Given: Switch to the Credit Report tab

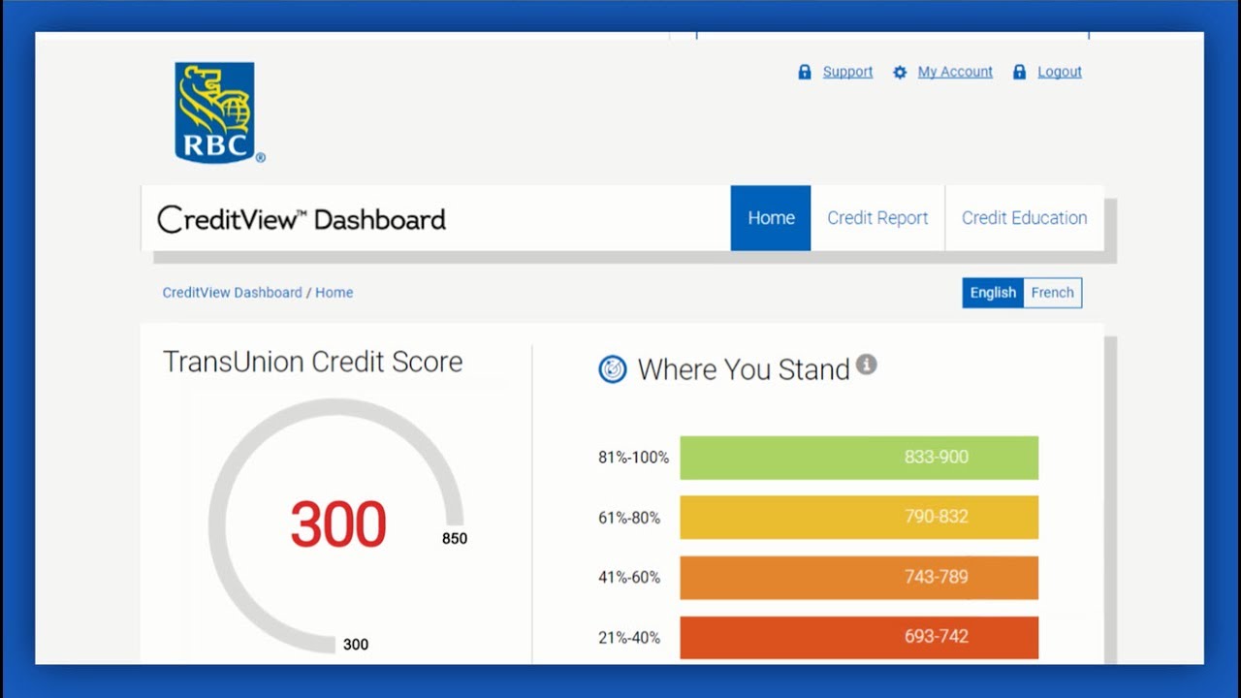Looking at the screenshot, I should click(877, 218).
